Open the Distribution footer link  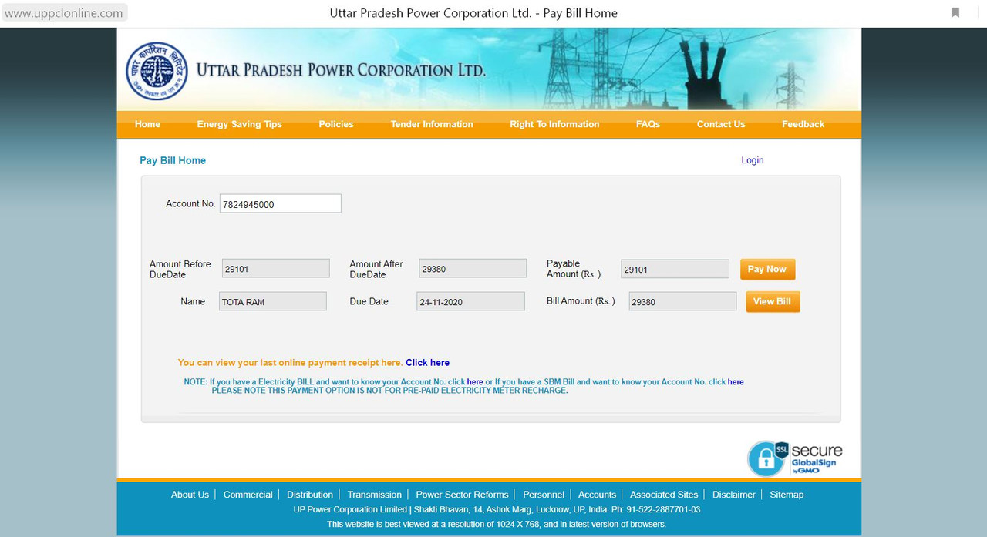(310, 495)
